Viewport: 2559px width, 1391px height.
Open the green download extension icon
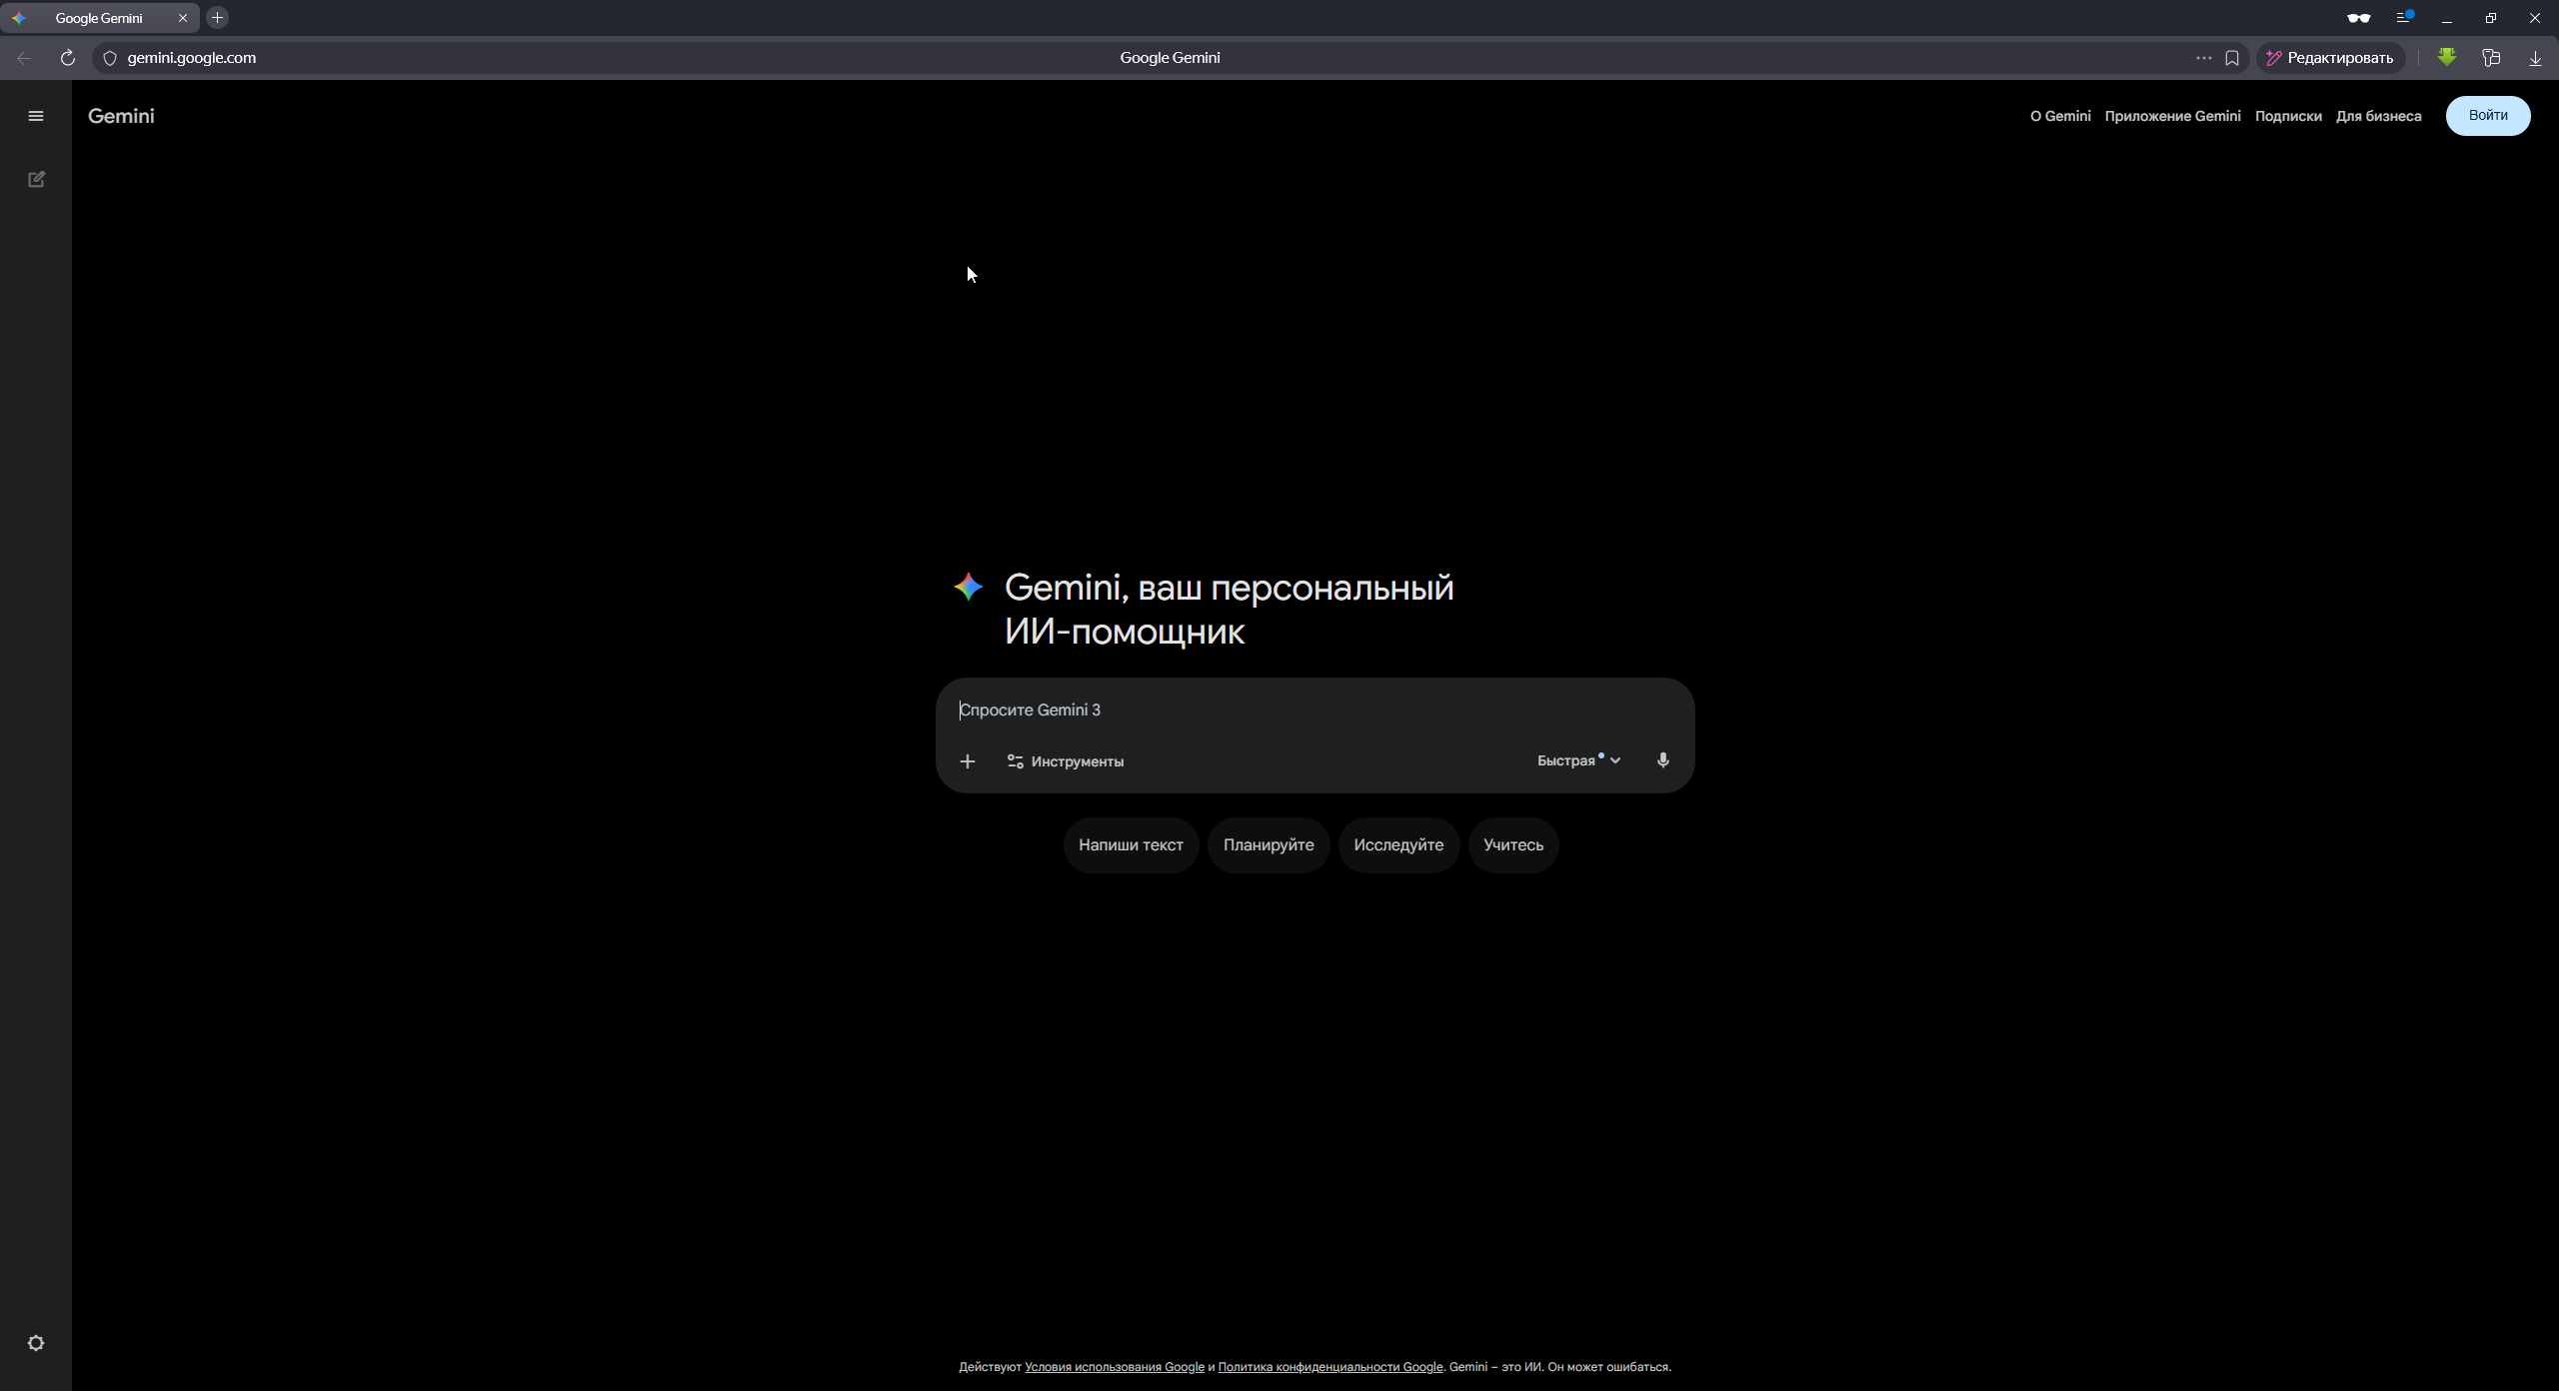click(2446, 58)
